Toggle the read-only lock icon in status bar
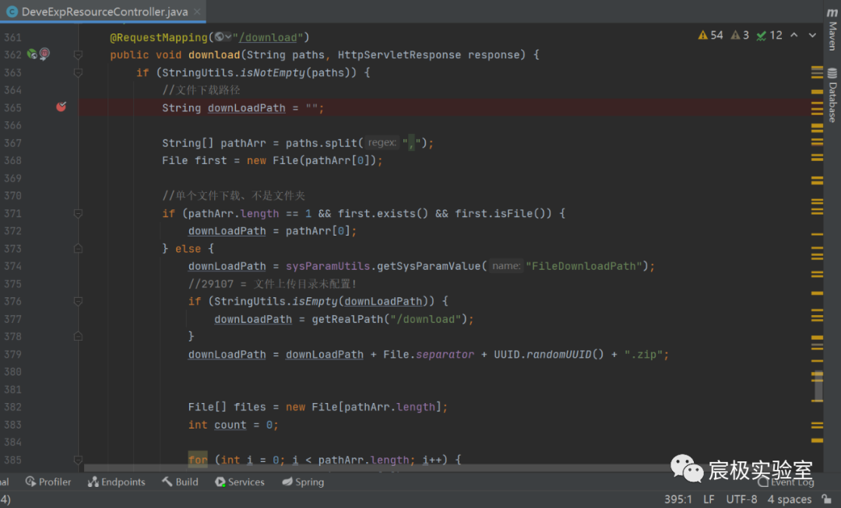Viewport: 841px width, 508px height. click(829, 499)
